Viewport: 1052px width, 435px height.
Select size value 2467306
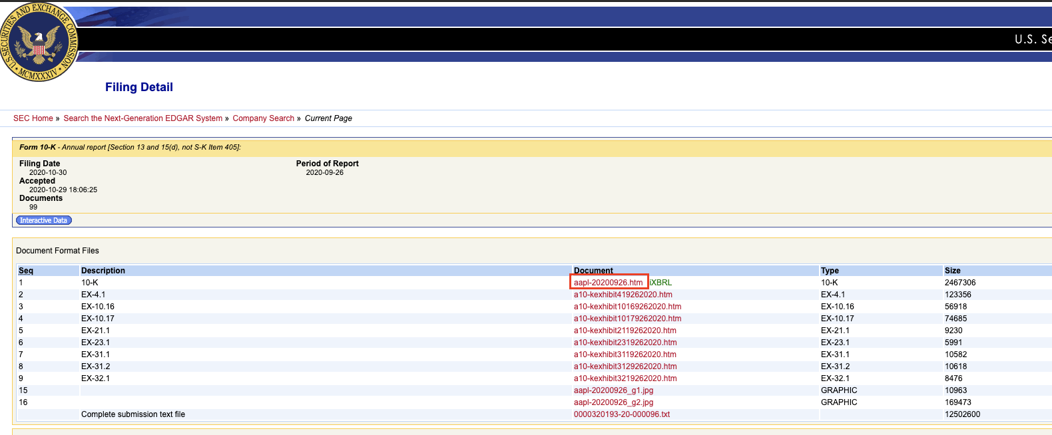point(960,283)
